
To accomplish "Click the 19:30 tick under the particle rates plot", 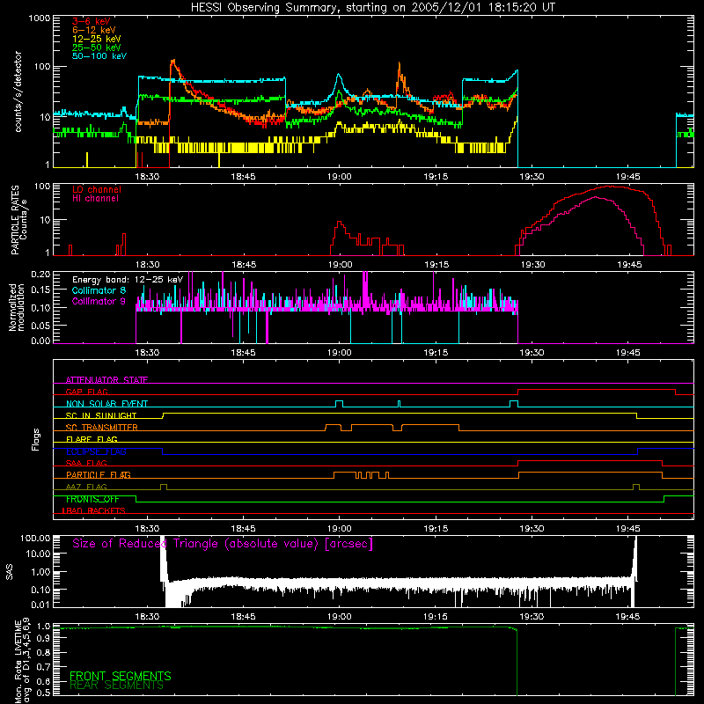I will click(x=532, y=265).
